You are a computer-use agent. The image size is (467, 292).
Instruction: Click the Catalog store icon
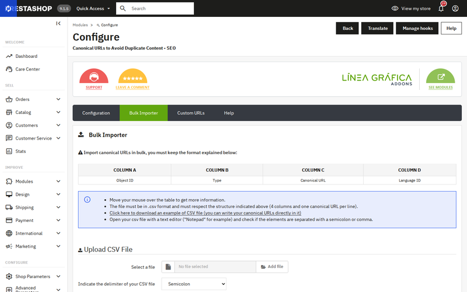click(9, 112)
